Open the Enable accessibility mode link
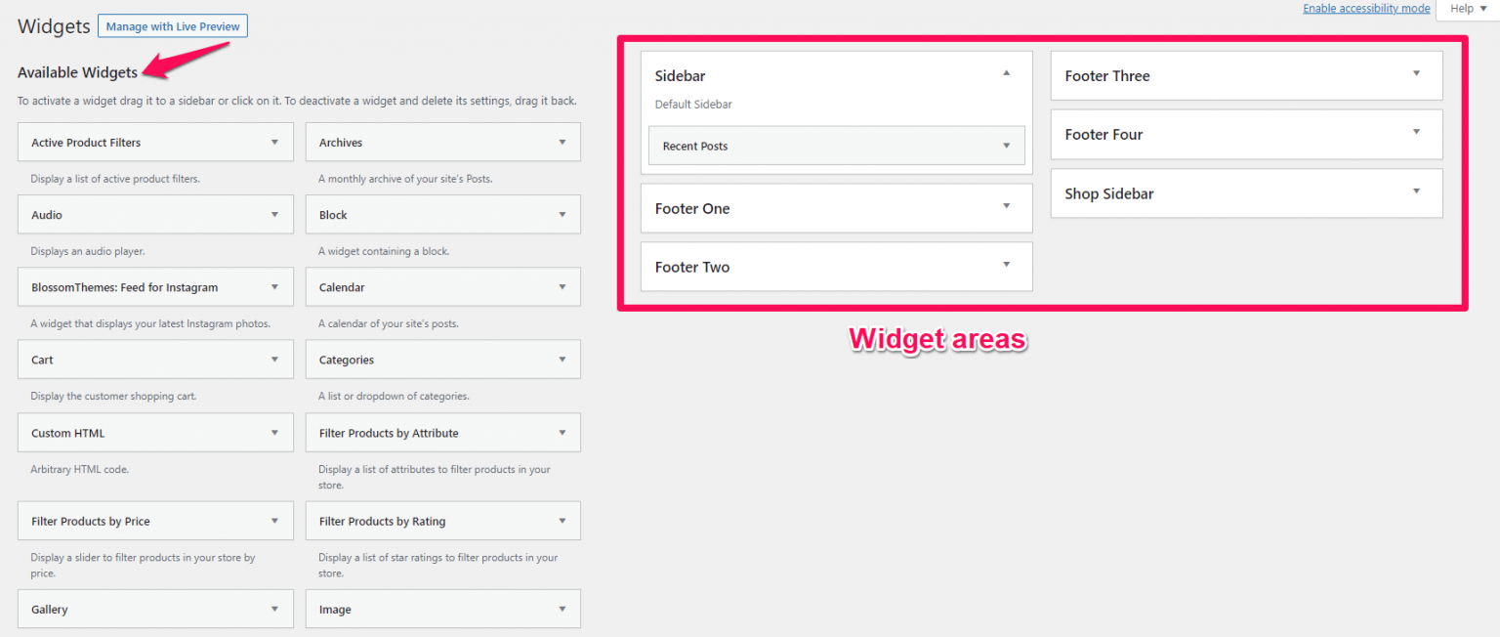This screenshot has width=1500, height=637. tap(1365, 8)
